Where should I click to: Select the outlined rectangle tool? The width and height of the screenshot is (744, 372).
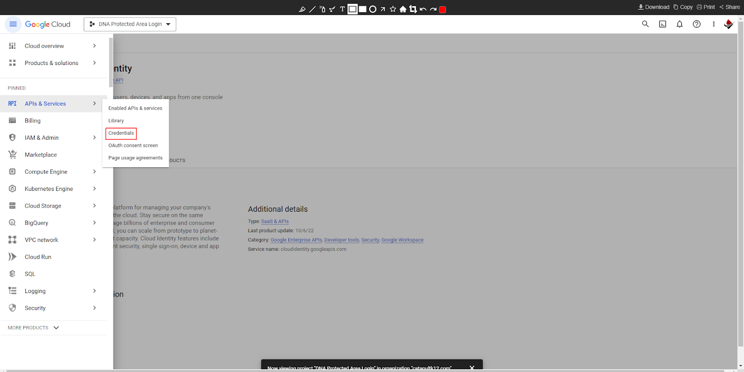352,9
